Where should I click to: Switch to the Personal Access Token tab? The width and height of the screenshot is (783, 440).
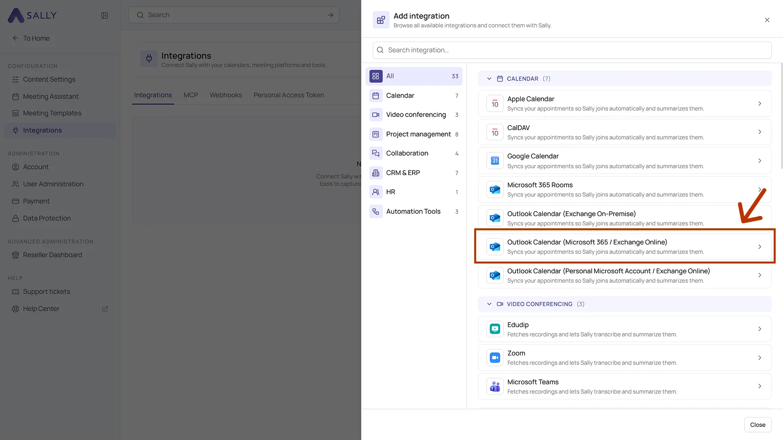click(289, 95)
